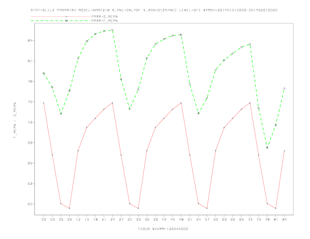Click the chart title starting with STAT=SL1L2

(154, 10)
